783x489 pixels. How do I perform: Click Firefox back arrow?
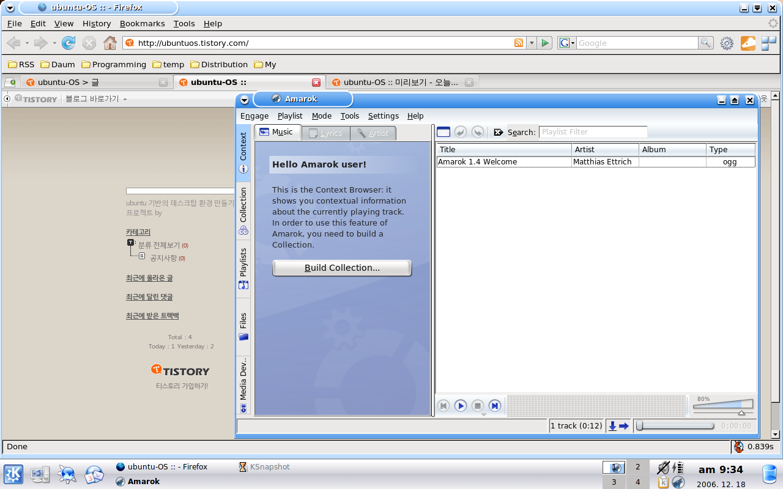(x=13, y=43)
